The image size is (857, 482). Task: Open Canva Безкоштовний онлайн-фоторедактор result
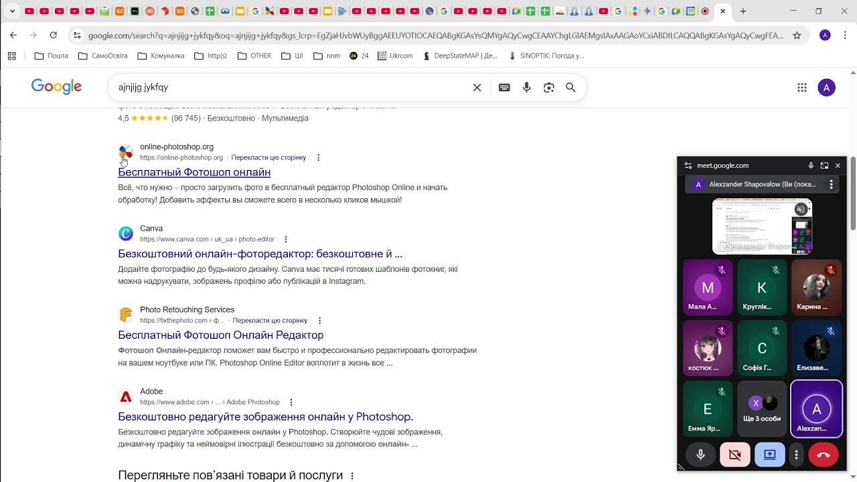[x=260, y=254]
